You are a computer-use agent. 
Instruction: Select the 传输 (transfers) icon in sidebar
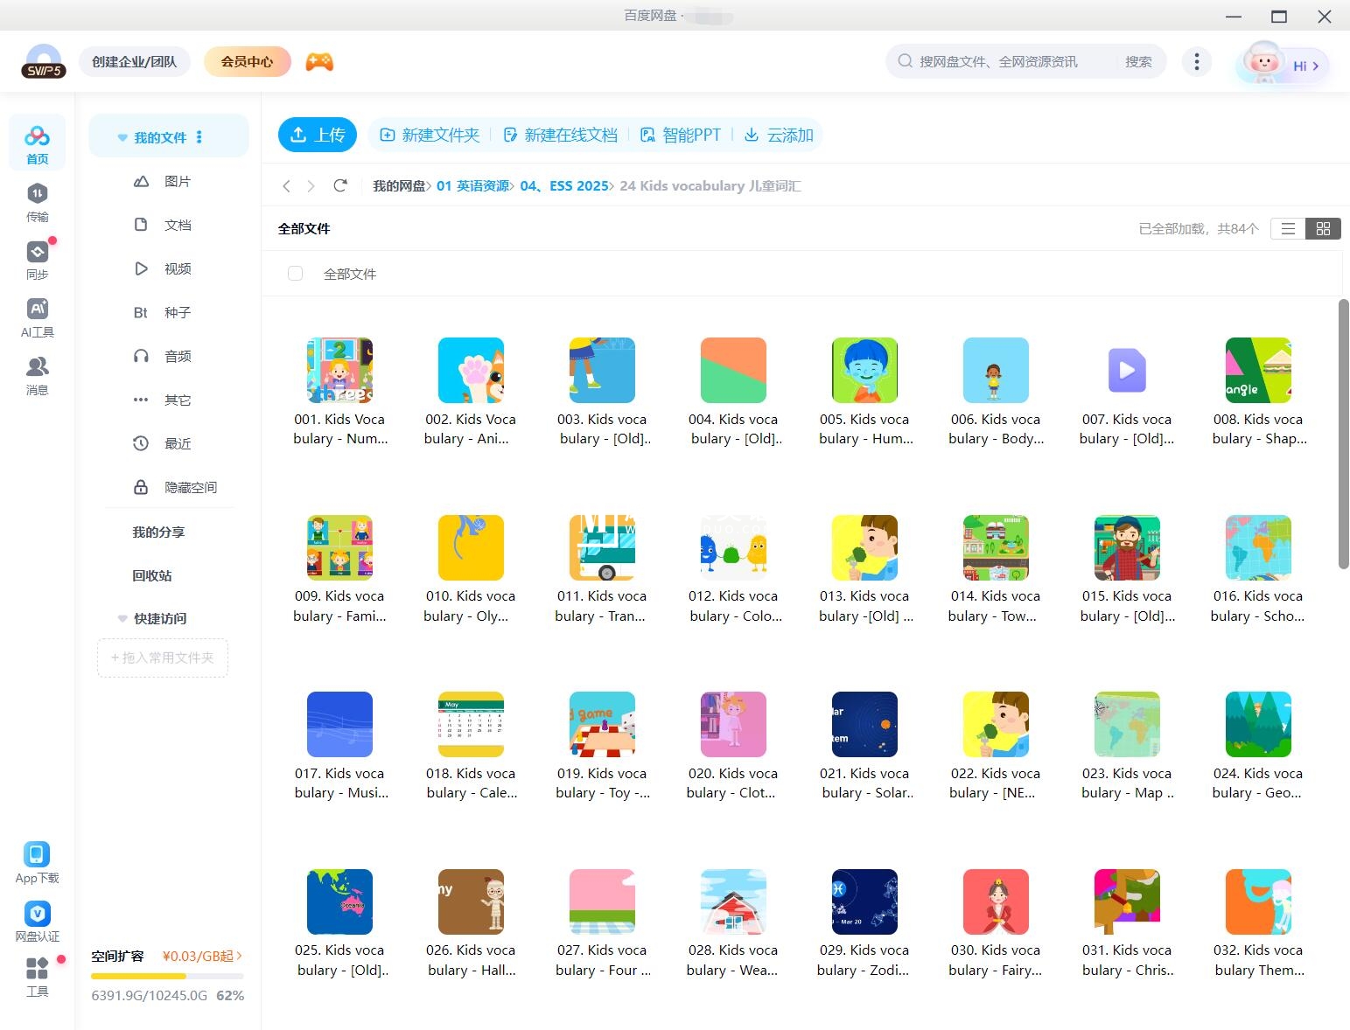coord(37,202)
